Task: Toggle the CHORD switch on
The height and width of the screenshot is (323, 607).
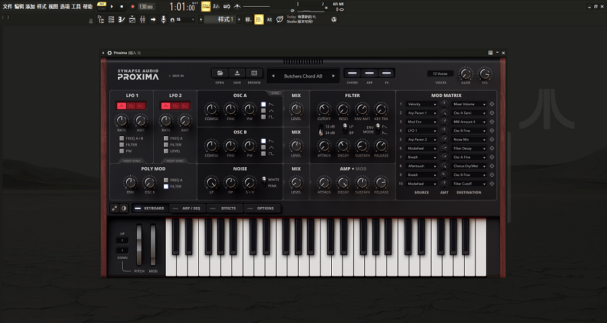Action: (x=352, y=73)
